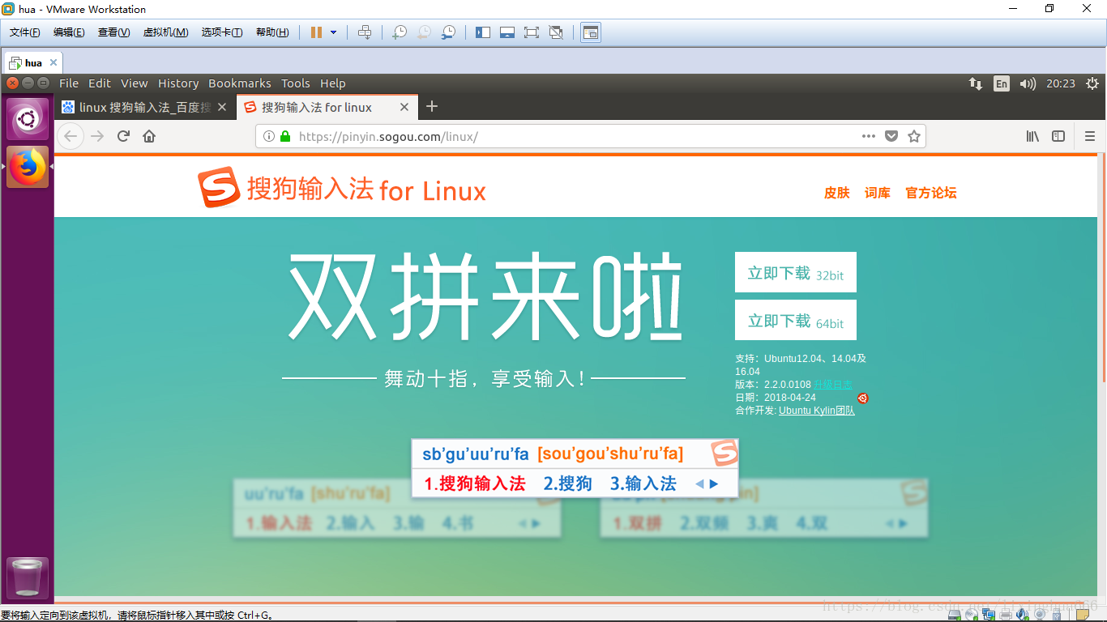The height and width of the screenshot is (622, 1107).
Task: Toggle the Firefox sidebar
Action: pos(1058,136)
